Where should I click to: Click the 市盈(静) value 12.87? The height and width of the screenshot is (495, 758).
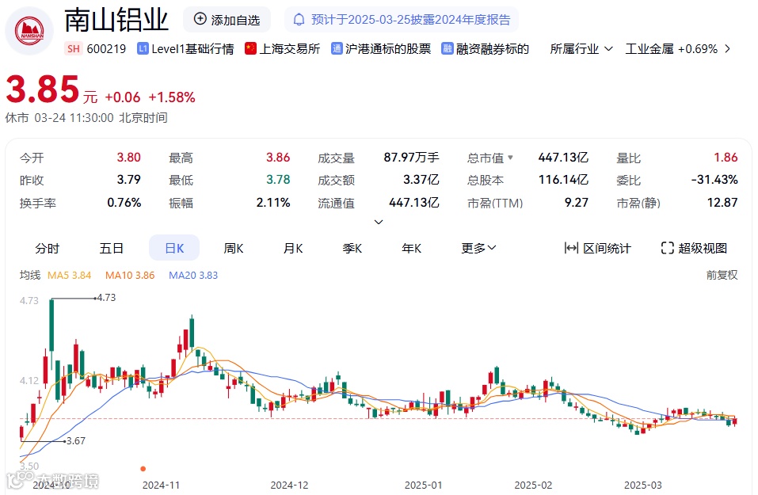(x=722, y=203)
